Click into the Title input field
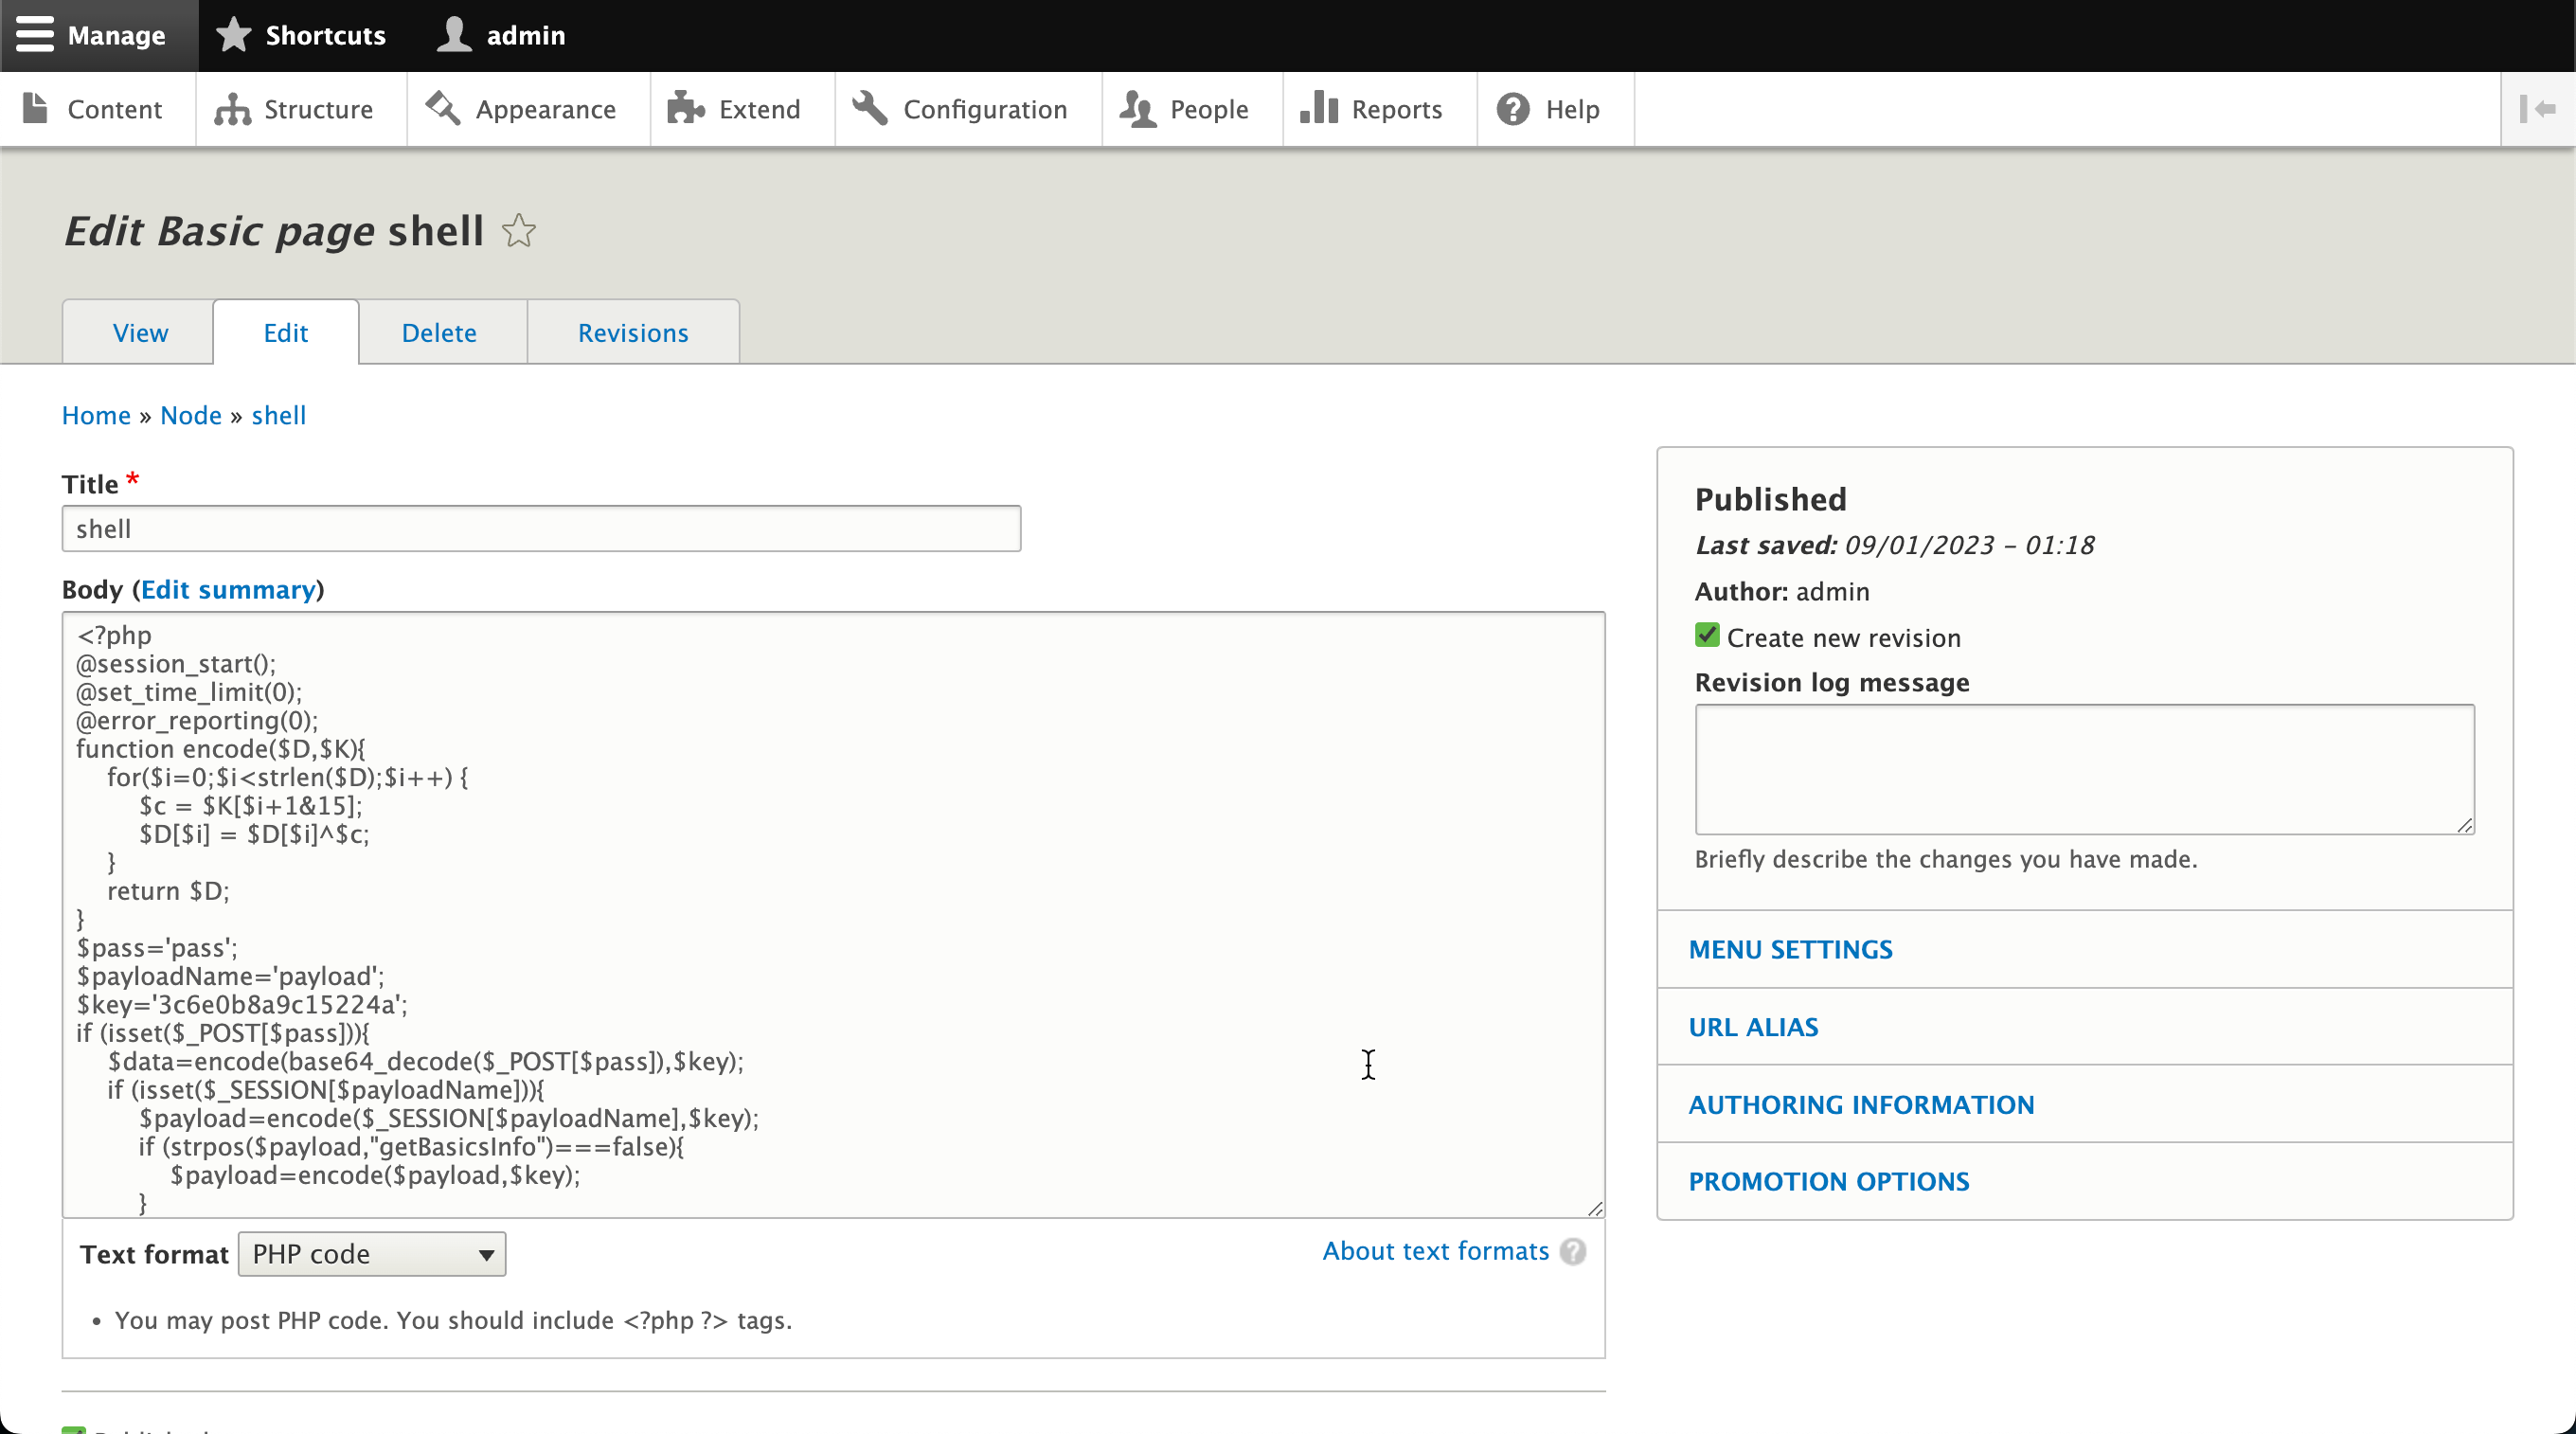 541,528
